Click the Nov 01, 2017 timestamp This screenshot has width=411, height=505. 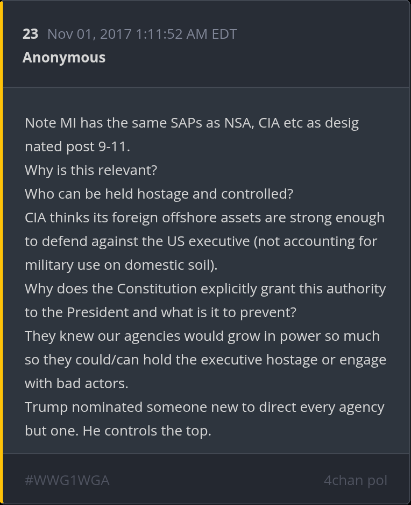coord(142,34)
